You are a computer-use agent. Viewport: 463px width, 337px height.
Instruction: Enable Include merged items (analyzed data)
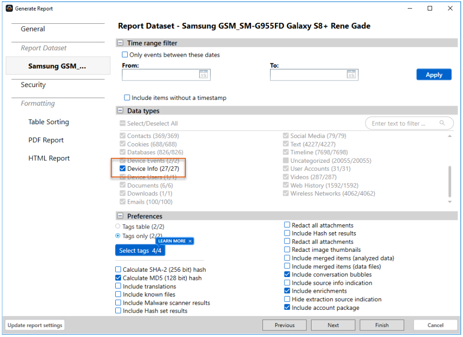tap(287, 258)
